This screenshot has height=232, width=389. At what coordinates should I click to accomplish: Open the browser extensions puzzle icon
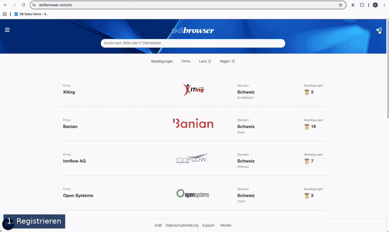[x=362, y=5]
